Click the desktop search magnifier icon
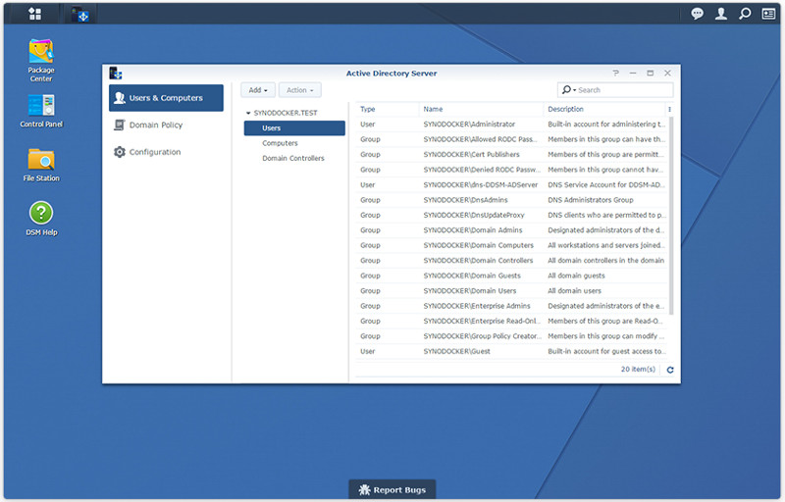The width and height of the screenshot is (785, 502). point(745,14)
